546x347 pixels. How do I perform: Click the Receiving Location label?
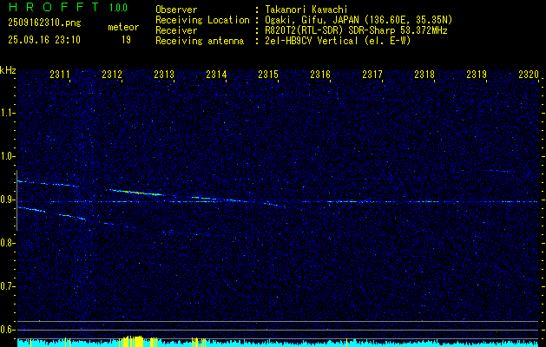coord(202,20)
